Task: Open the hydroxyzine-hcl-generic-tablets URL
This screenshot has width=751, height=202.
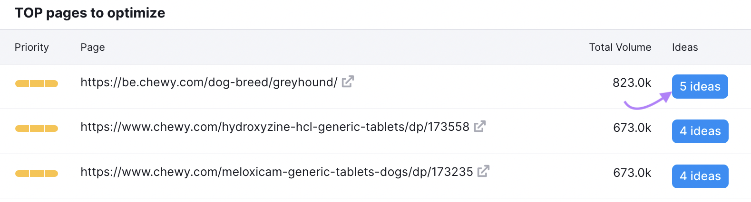Action: (274, 127)
